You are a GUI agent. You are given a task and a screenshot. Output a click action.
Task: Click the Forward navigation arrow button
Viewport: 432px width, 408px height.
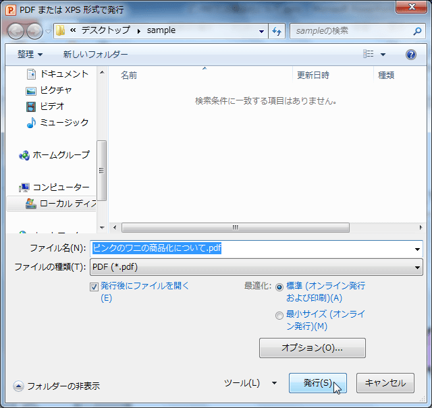point(34,31)
